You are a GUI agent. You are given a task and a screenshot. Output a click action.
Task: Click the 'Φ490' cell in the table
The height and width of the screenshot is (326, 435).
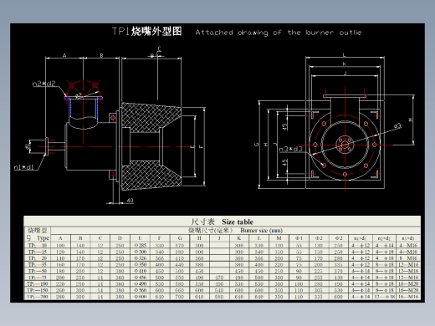pyautogui.click(x=141, y=284)
